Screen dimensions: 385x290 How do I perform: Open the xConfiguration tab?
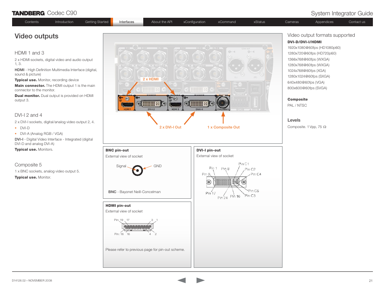[194, 22]
